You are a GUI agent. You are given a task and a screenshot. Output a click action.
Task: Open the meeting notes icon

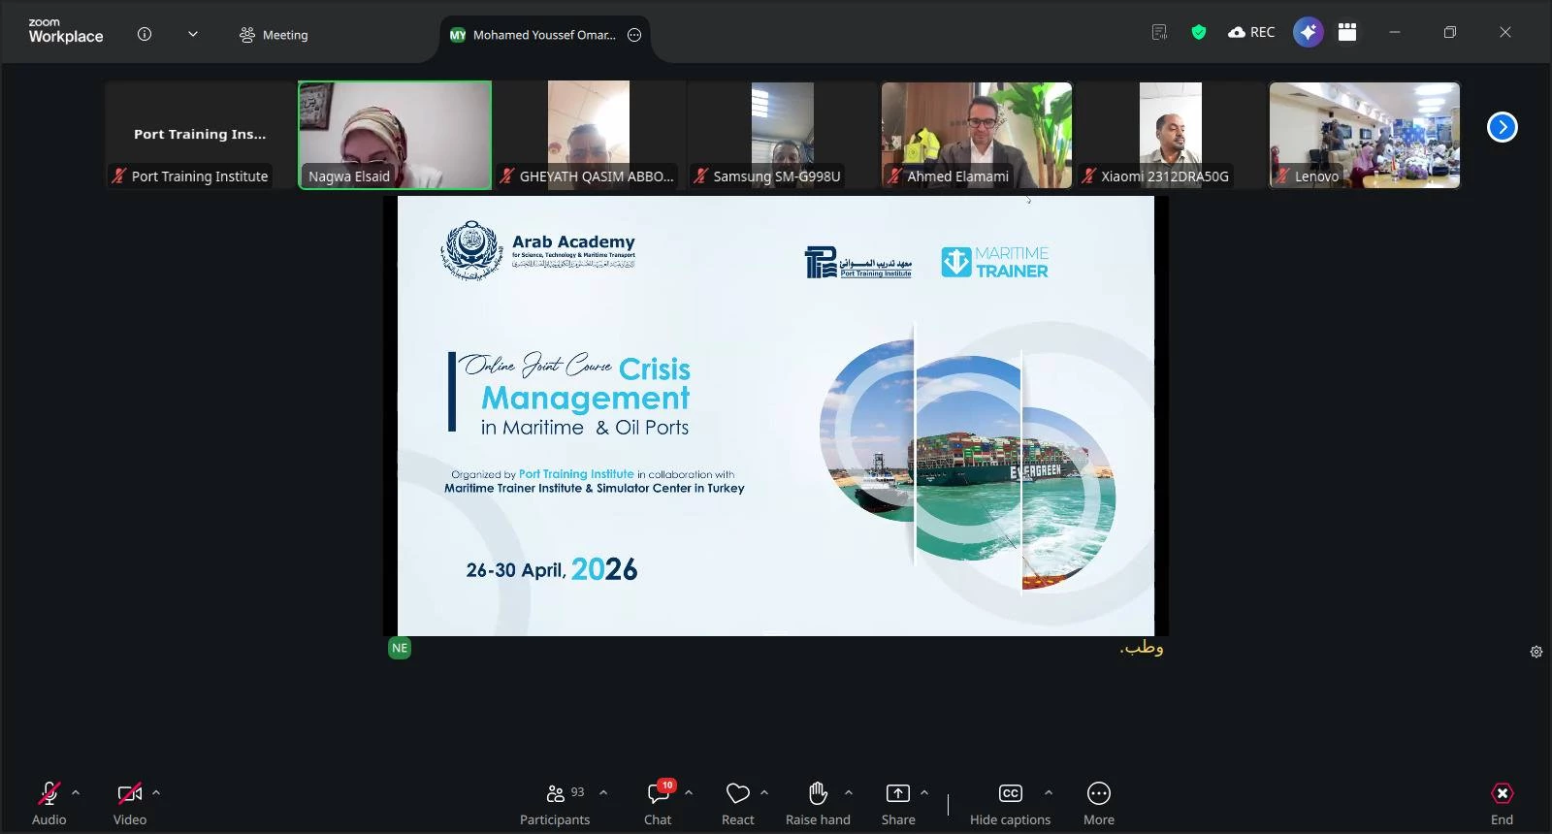click(1159, 32)
